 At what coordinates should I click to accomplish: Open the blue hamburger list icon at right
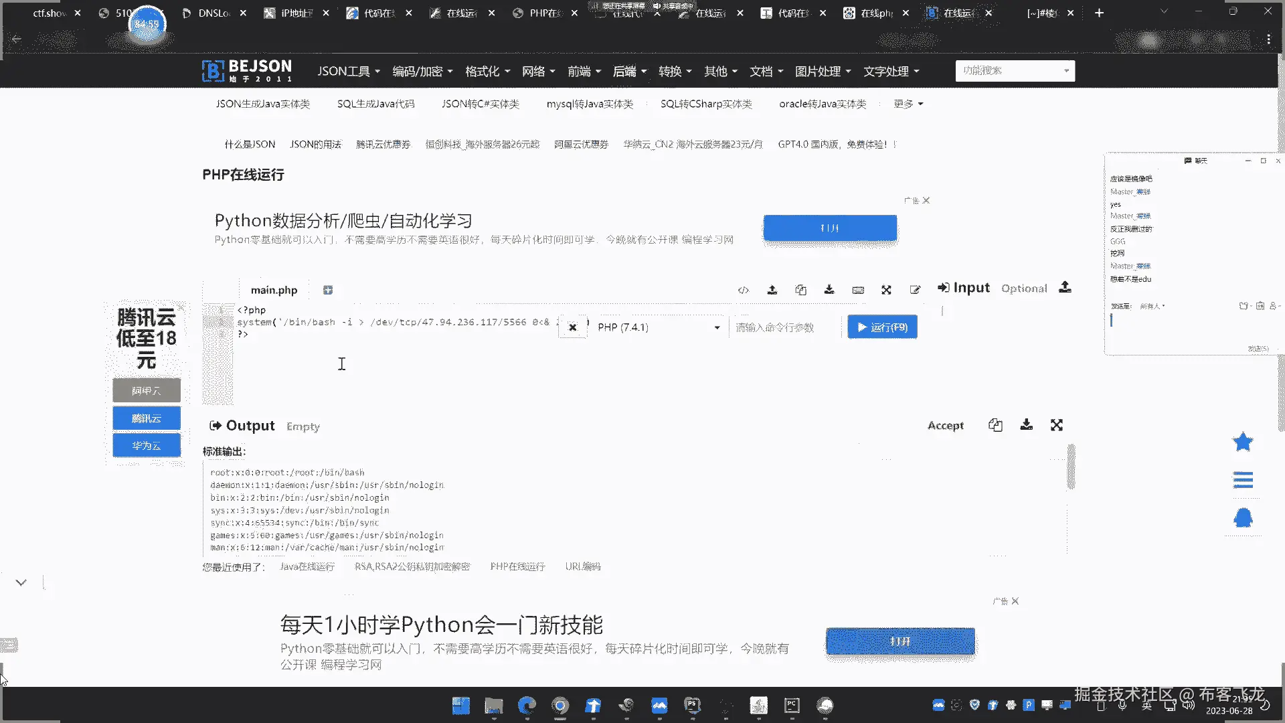click(x=1243, y=480)
